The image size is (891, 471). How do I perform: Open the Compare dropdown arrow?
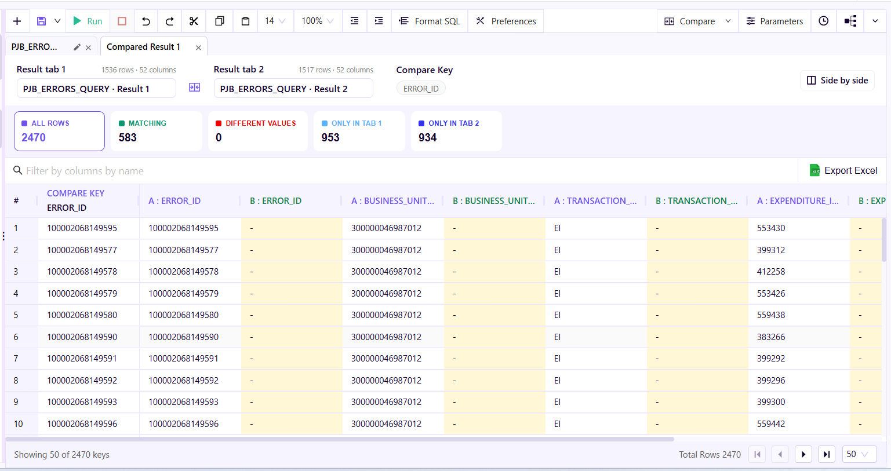[728, 21]
